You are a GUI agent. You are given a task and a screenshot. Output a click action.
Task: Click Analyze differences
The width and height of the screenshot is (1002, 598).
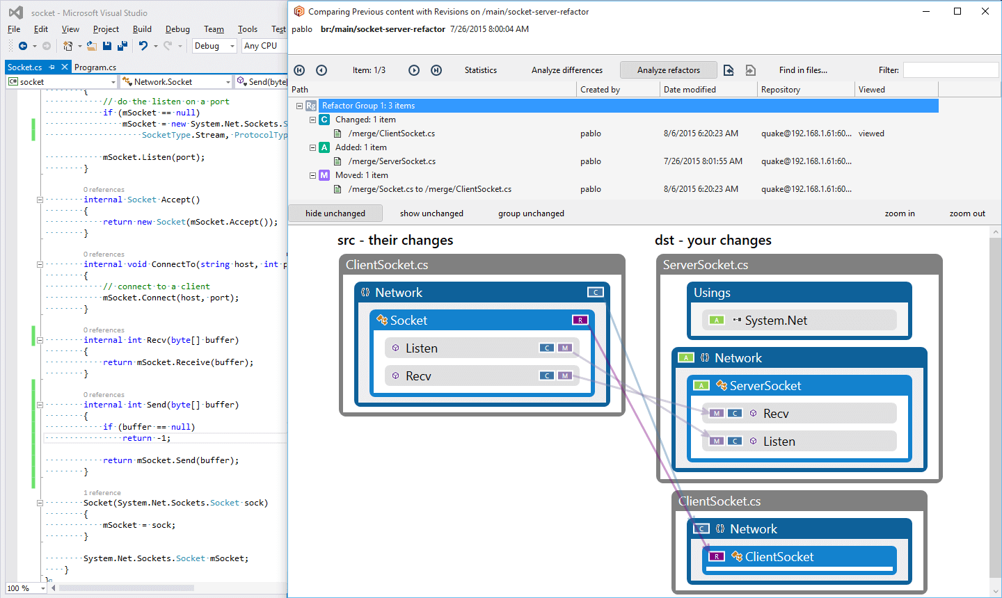[x=567, y=70]
